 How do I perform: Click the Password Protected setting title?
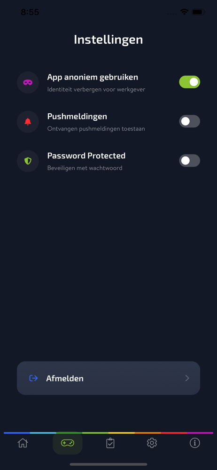coord(86,156)
